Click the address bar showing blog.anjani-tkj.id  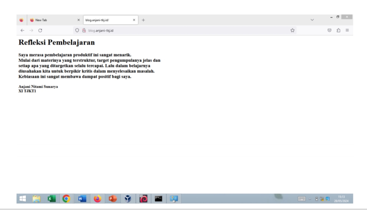pos(179,30)
